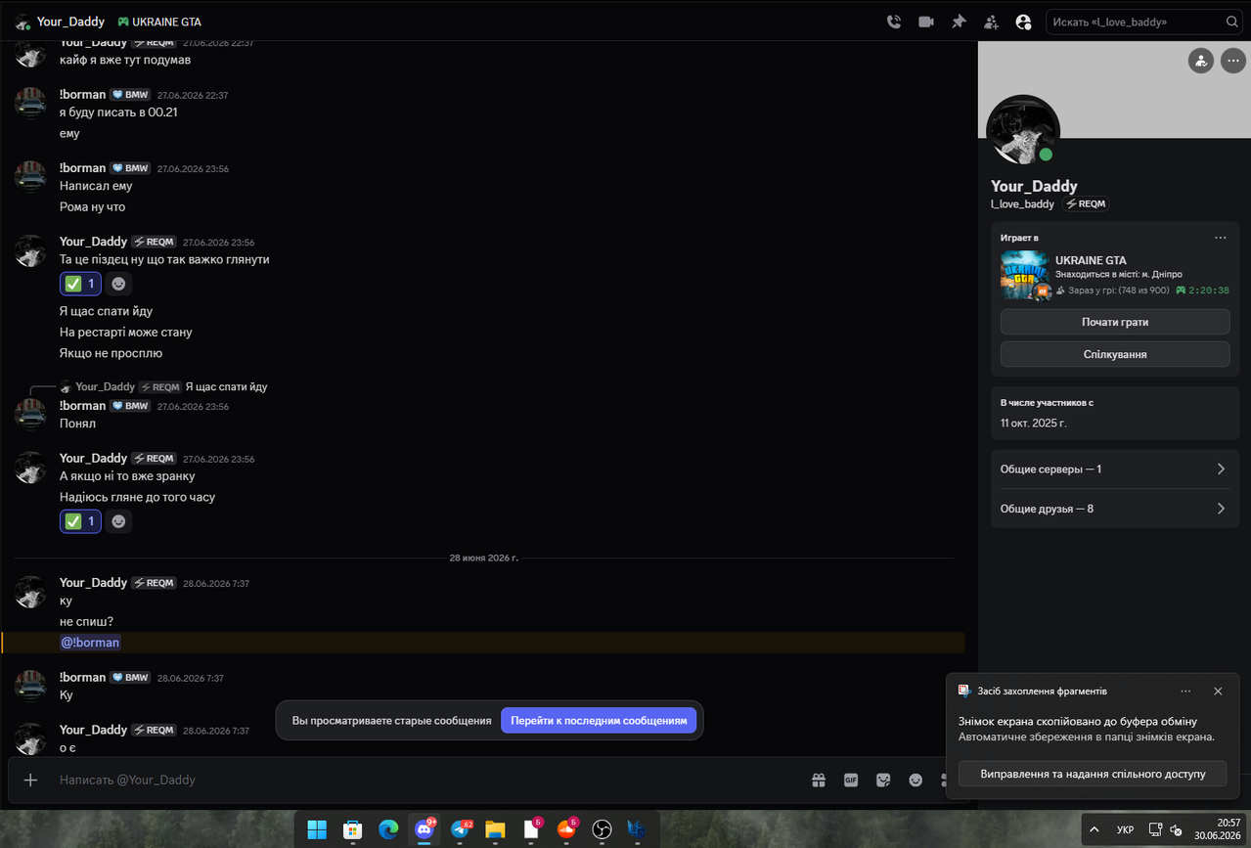Open network and volume quick settings
This screenshot has width=1251, height=848.
[x=1164, y=829]
